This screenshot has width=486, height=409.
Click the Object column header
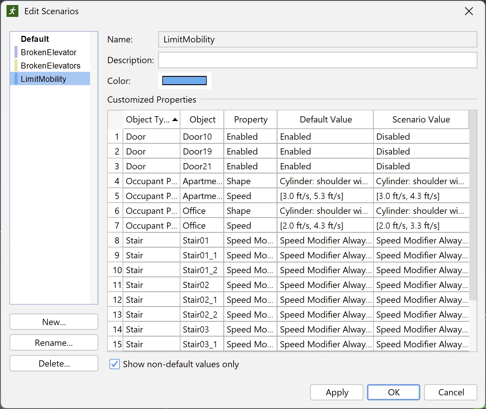click(x=202, y=120)
